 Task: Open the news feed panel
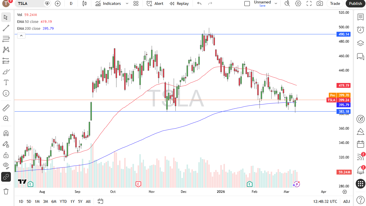(x=360, y=157)
